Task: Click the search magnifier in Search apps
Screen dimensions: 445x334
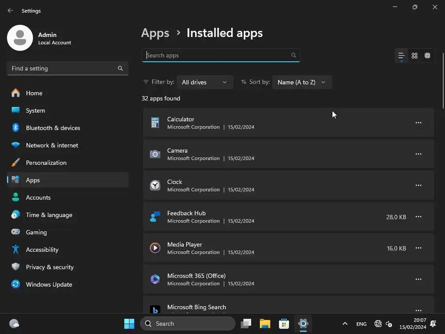Action: 294,55
